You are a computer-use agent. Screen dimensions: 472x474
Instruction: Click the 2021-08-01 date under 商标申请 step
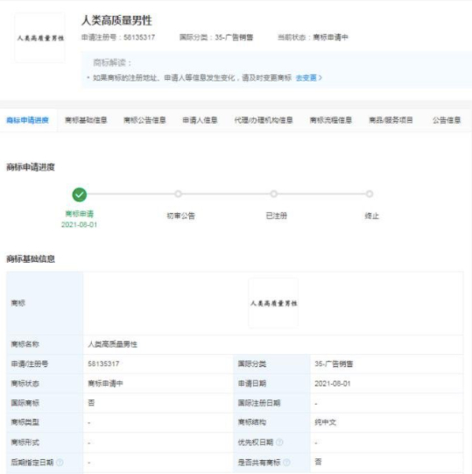click(79, 225)
